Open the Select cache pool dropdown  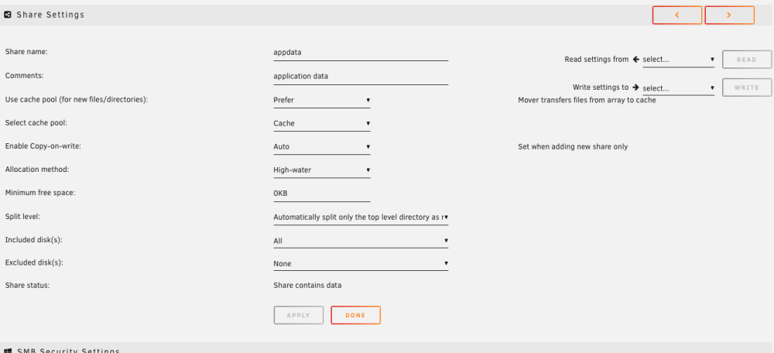[322, 123]
